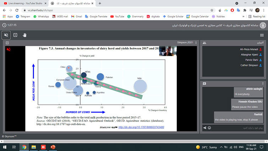Image resolution: width=268 pixels, height=151 pixels.
Task: Click the play video toolbar button
Action: coord(15,35)
